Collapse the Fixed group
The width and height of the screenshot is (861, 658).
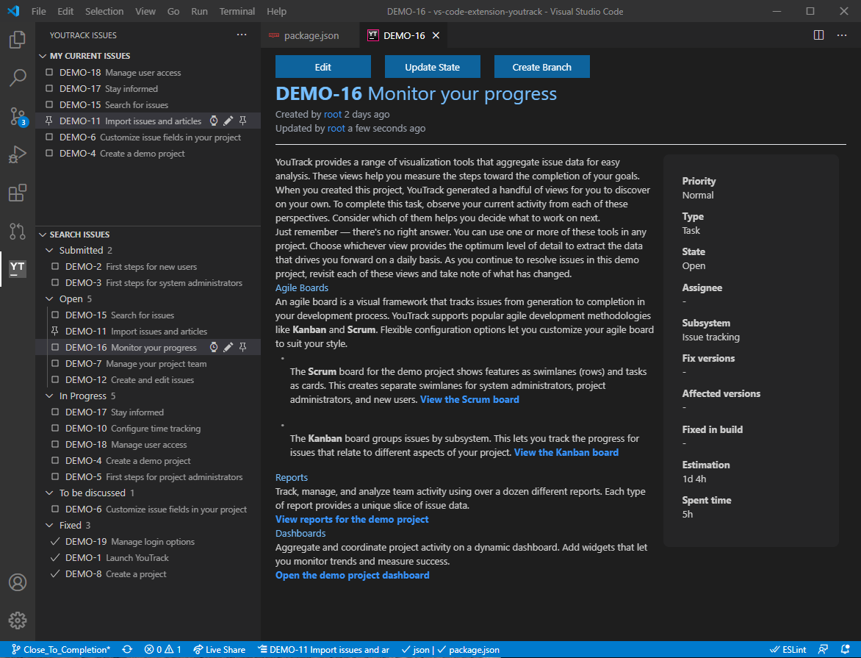[49, 526]
